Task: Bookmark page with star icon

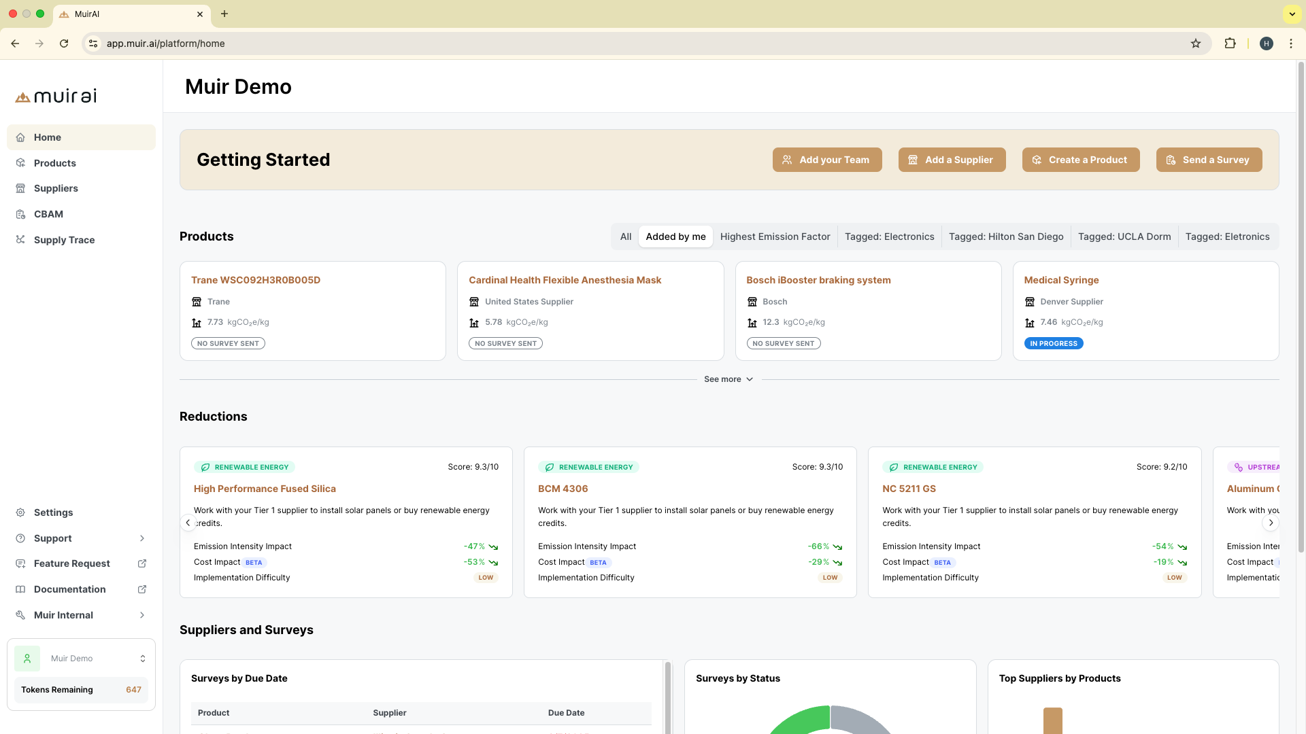Action: (x=1196, y=43)
